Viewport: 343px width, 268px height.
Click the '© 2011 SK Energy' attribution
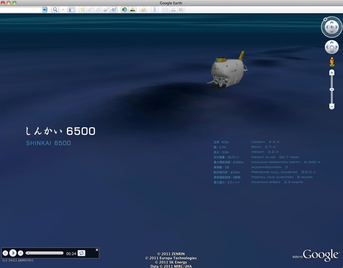click(x=171, y=262)
